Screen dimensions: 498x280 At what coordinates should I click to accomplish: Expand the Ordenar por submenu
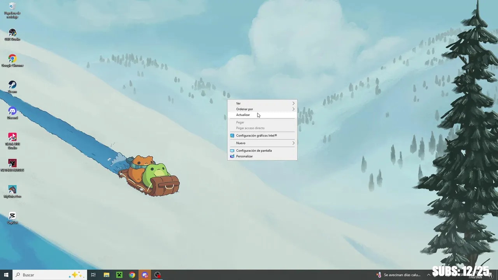262,109
